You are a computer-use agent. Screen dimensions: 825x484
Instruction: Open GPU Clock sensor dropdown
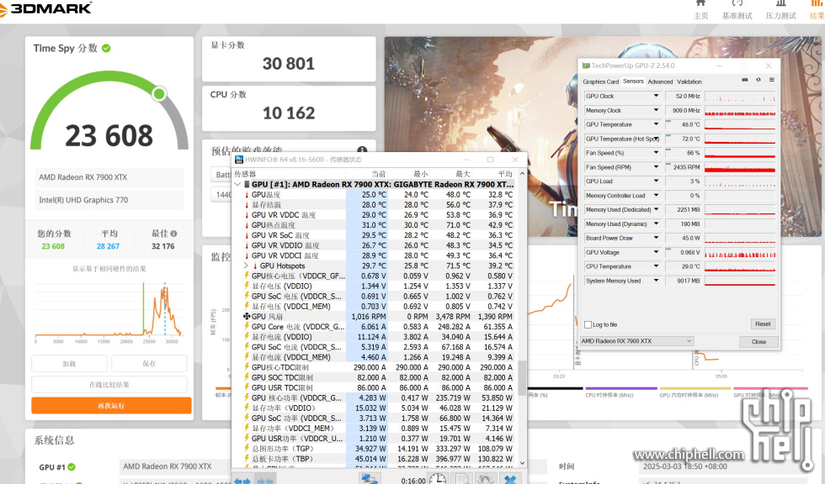pyautogui.click(x=656, y=96)
